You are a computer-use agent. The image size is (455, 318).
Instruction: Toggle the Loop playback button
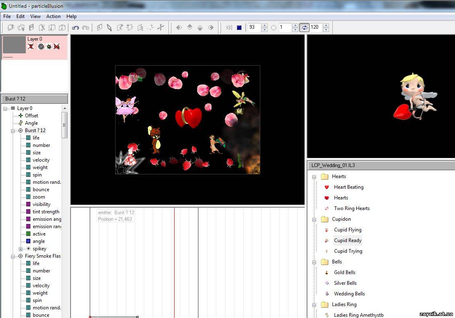pyautogui.click(x=305, y=27)
